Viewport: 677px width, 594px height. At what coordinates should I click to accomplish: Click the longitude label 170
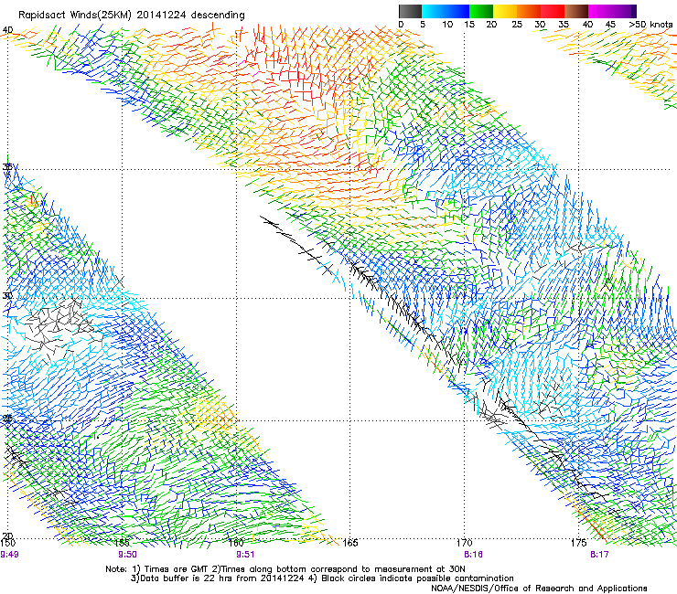(464, 543)
